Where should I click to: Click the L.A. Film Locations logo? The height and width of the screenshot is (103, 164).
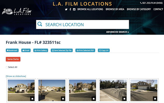point(17,11)
